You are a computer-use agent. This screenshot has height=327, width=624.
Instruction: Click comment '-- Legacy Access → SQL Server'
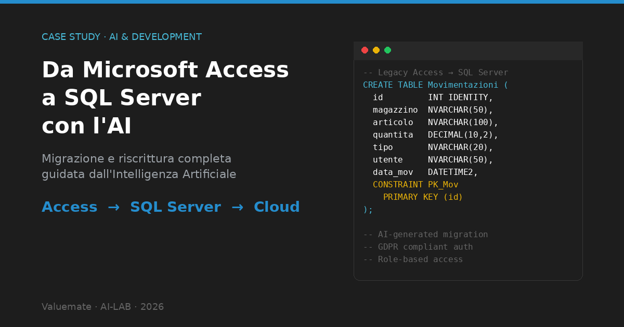pyautogui.click(x=435, y=73)
